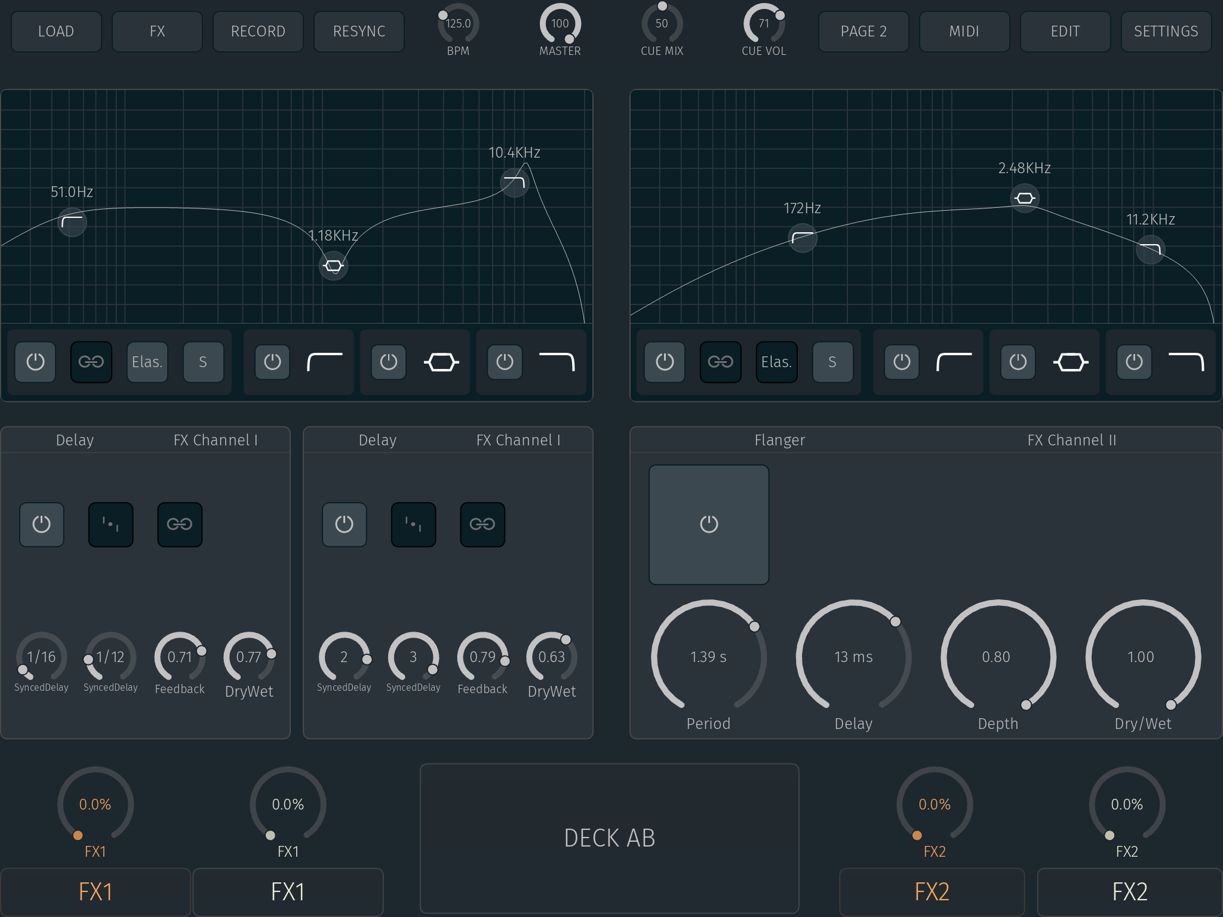
Task: Open the SETTINGS menu
Action: 1166,31
